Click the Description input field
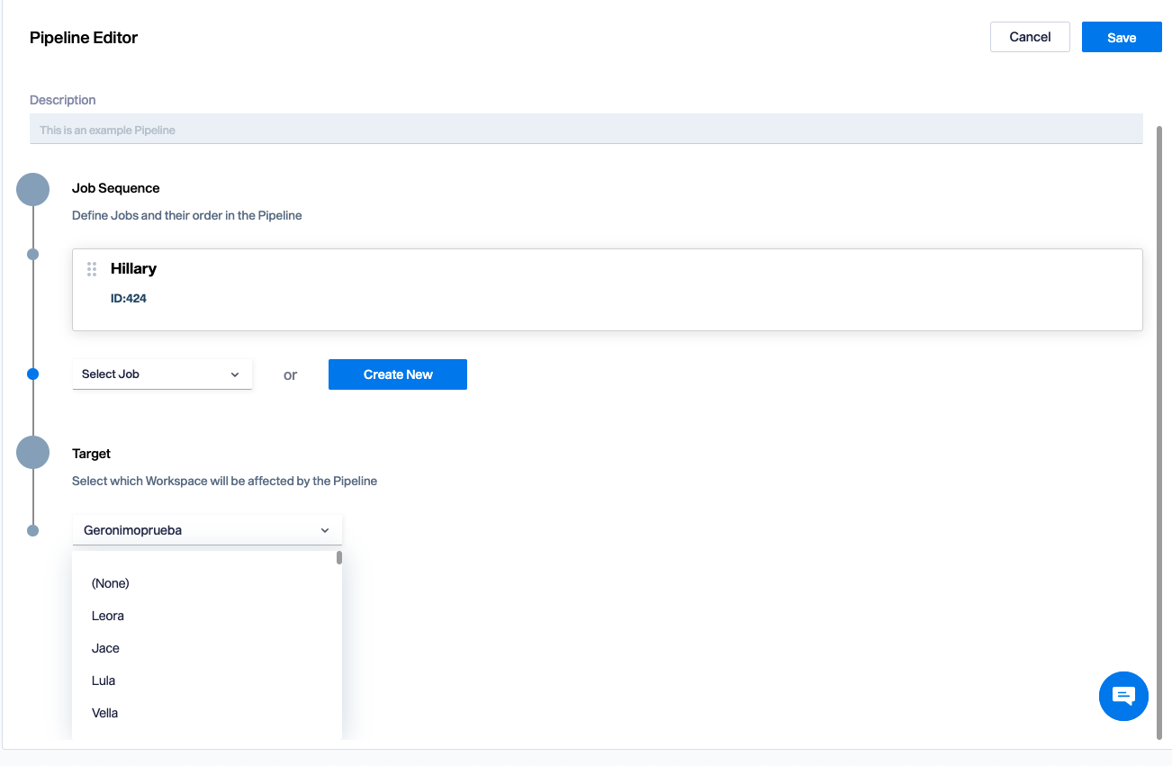This screenshot has height=766, width=1172. pyautogui.click(x=586, y=129)
